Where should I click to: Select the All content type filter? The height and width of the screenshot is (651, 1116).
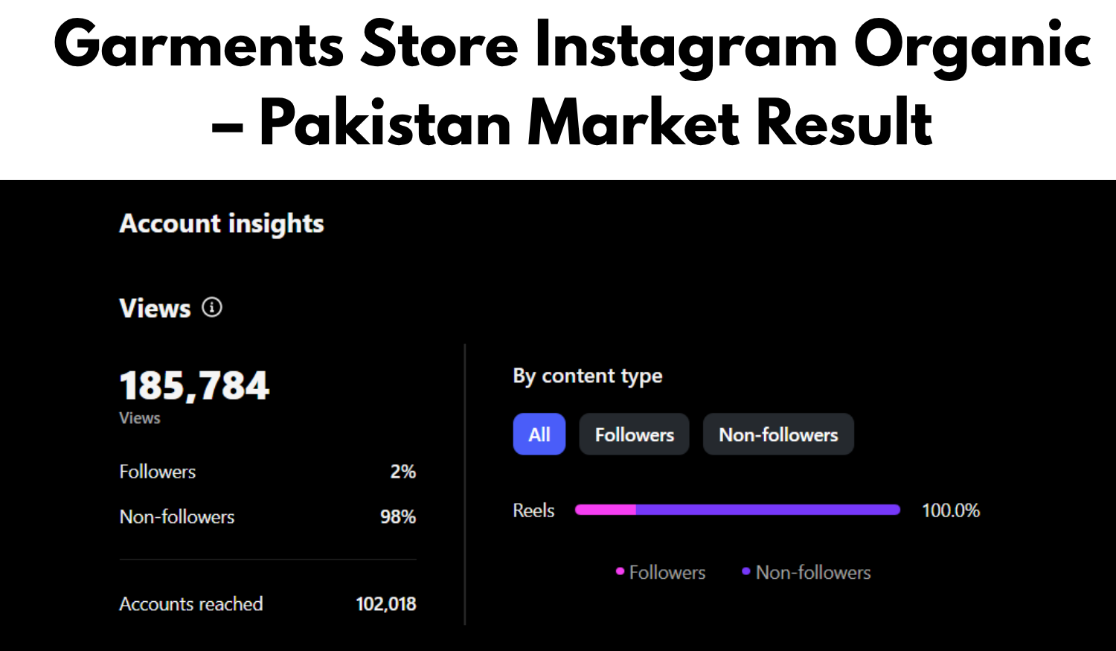[539, 434]
